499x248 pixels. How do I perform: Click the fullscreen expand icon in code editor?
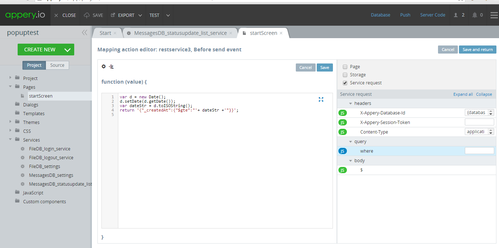pyautogui.click(x=321, y=99)
